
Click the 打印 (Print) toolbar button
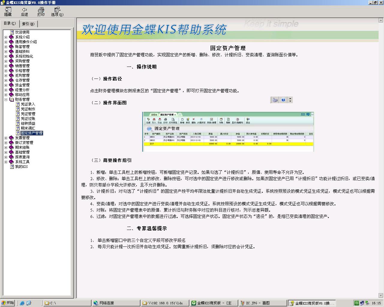[x=41, y=12]
